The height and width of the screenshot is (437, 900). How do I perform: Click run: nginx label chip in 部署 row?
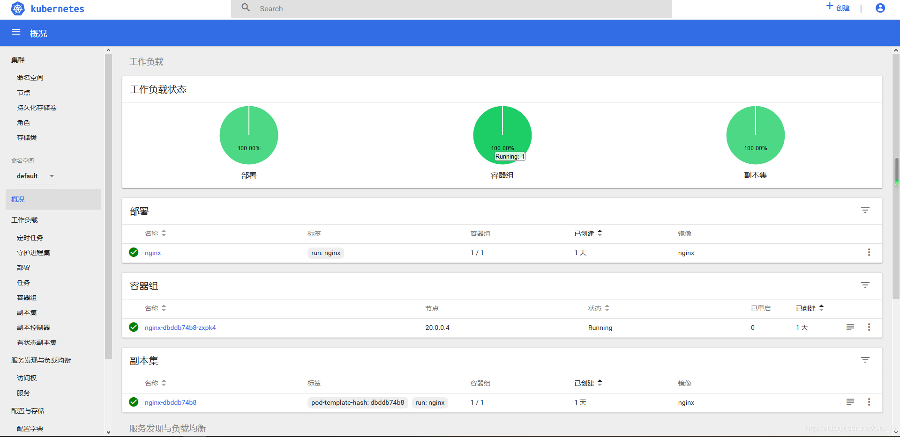[x=326, y=253]
